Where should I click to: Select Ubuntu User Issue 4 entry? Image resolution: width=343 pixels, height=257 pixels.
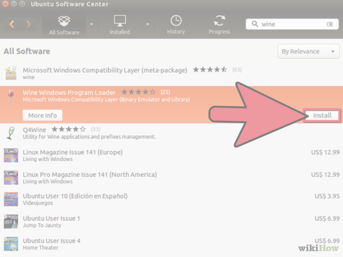[x=171, y=244]
